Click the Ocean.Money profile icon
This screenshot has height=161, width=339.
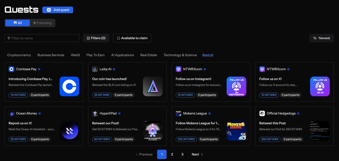pos(11,113)
